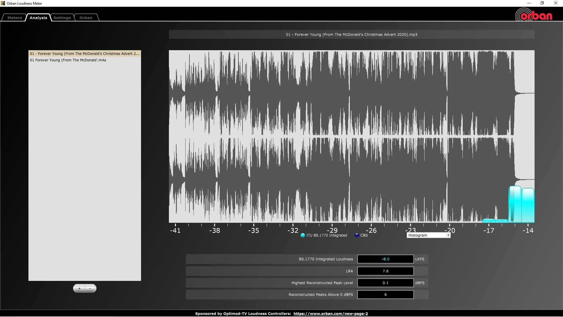Click the -17 axis label
The height and width of the screenshot is (317, 563).
[x=489, y=230]
